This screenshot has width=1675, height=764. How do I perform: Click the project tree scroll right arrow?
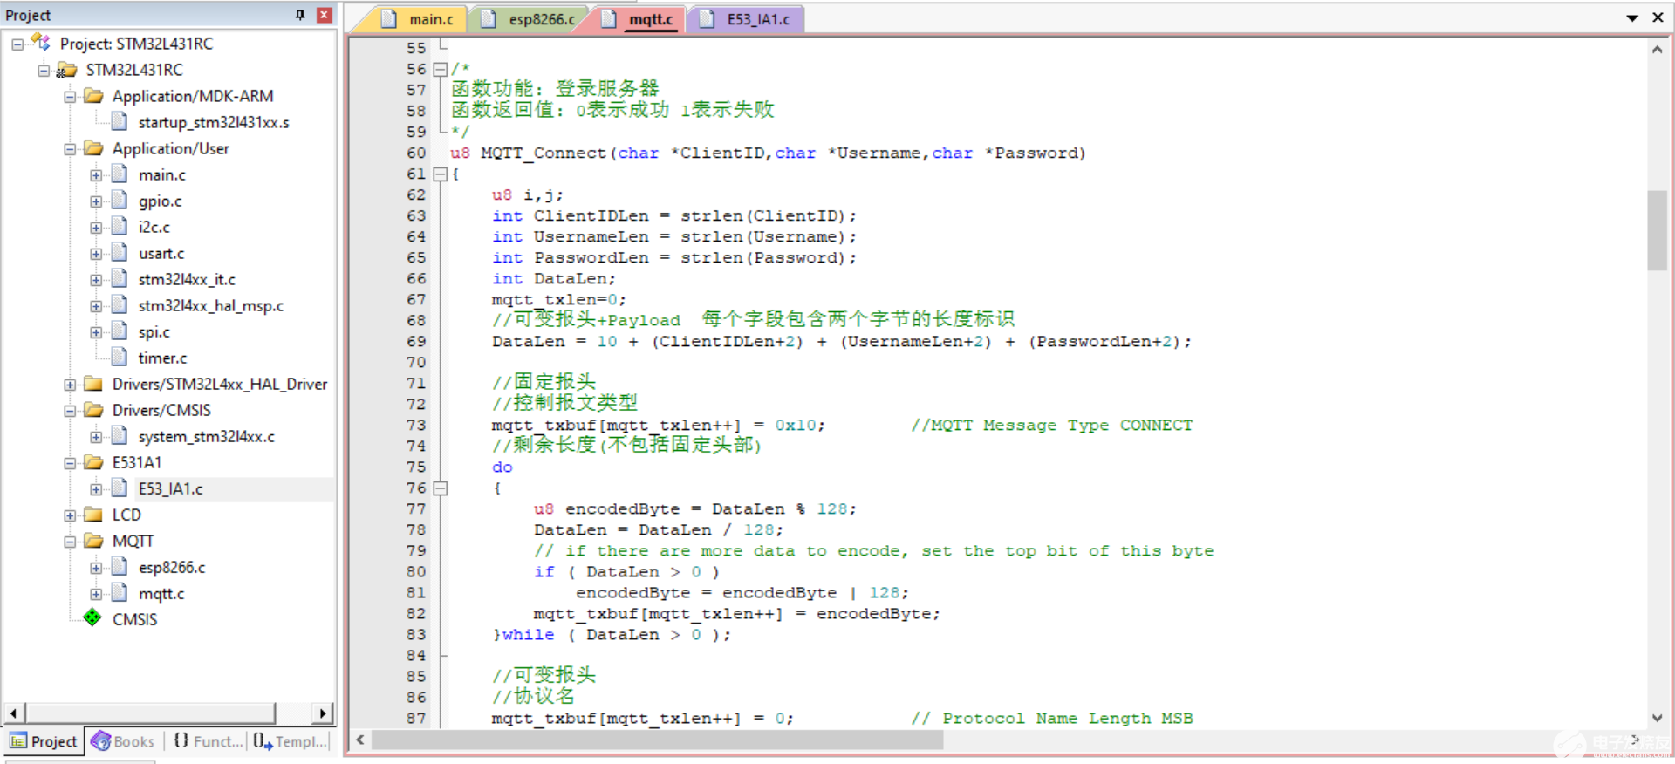coord(323,713)
